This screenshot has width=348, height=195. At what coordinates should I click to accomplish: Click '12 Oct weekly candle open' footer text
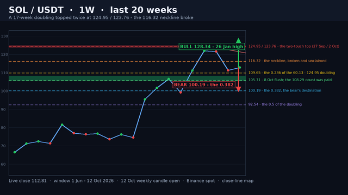(150, 181)
